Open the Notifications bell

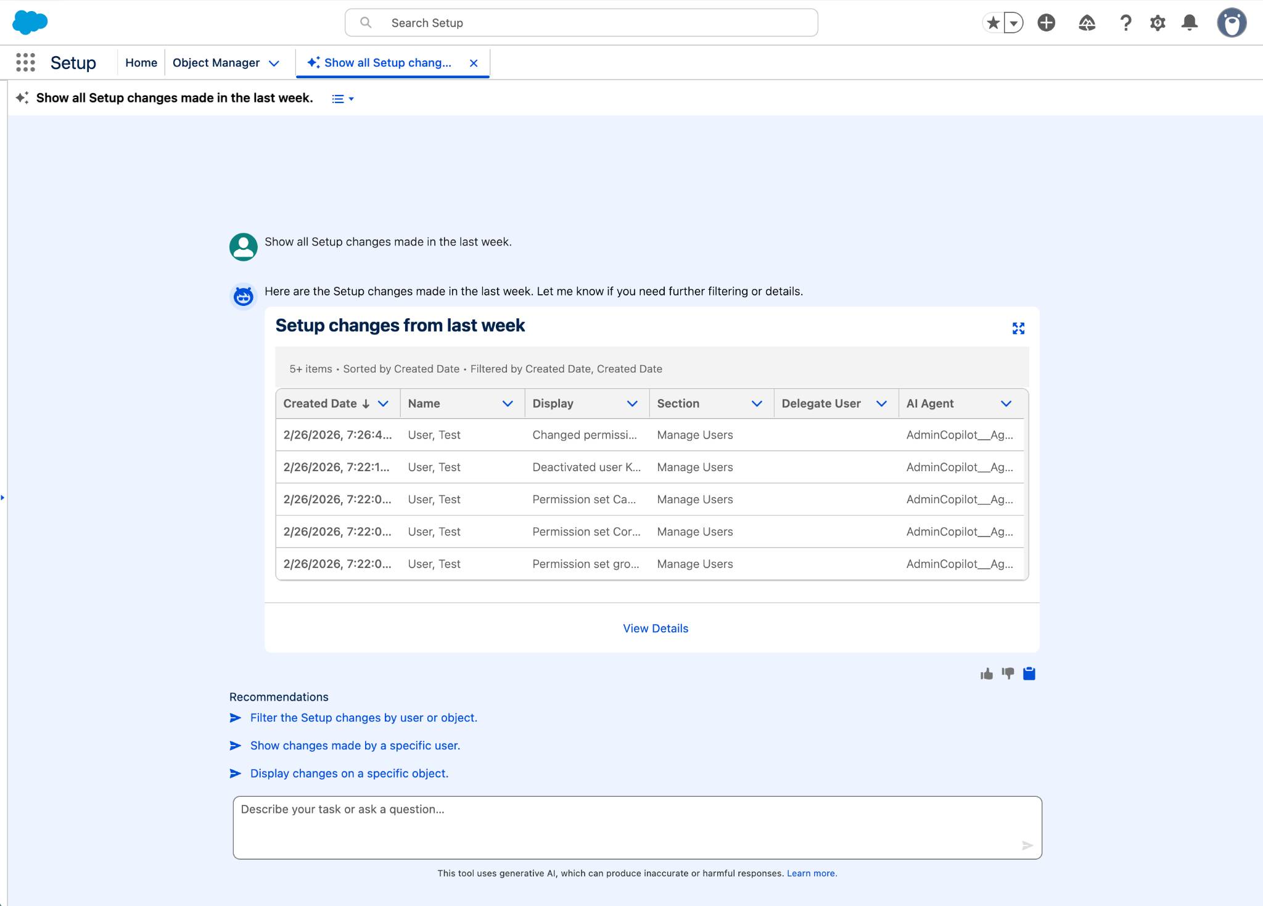tap(1190, 23)
